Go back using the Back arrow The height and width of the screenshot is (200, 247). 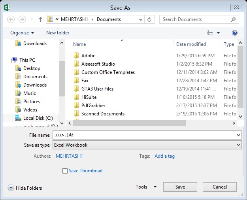point(11,19)
